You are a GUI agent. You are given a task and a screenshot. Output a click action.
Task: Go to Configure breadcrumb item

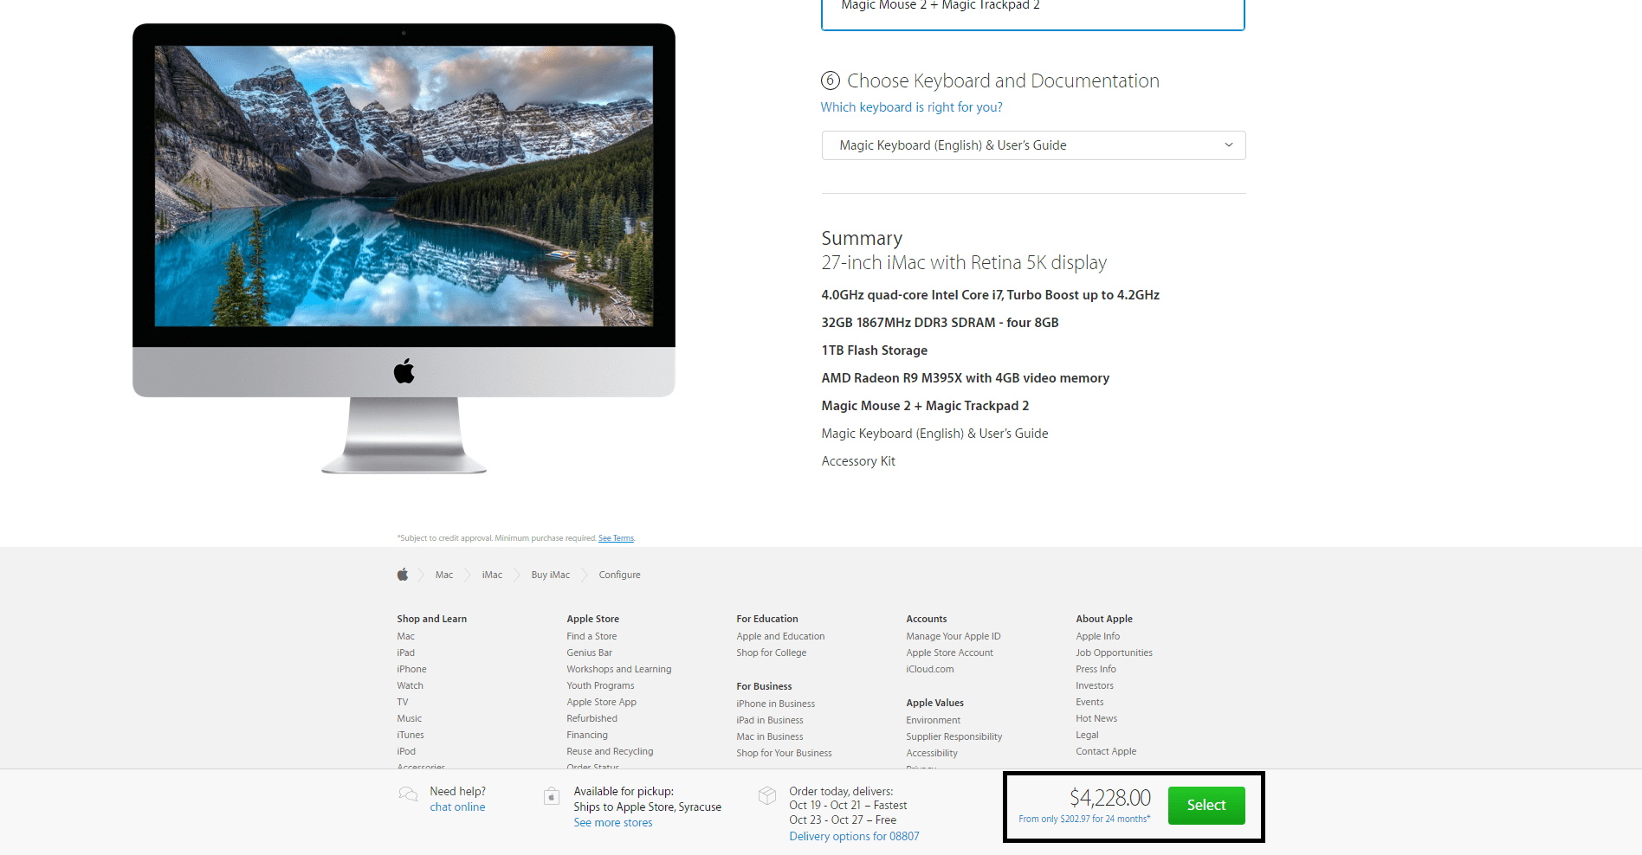pos(619,574)
